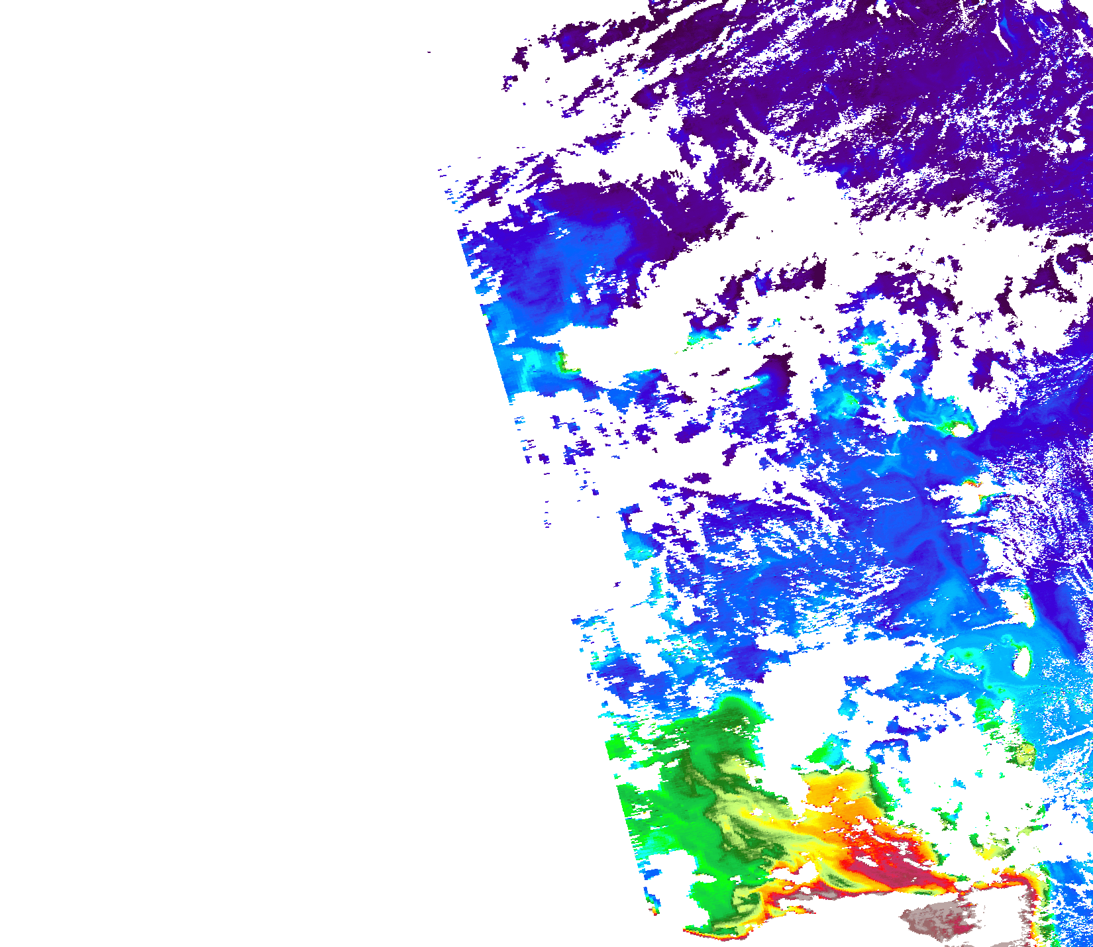Click the small white oval in the cyan area at right
Image resolution: width=1093 pixels, height=947 pixels.
1022,659
